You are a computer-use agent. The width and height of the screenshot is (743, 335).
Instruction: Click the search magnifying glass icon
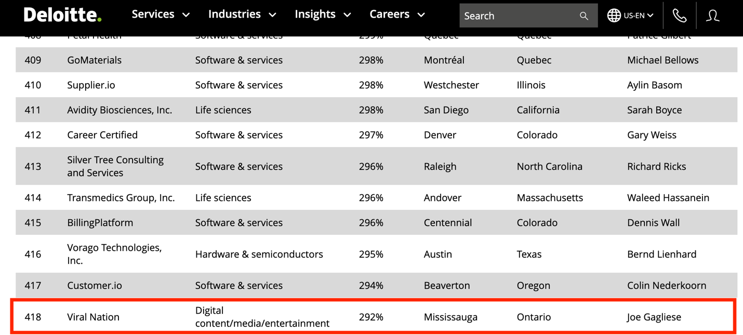click(x=583, y=16)
